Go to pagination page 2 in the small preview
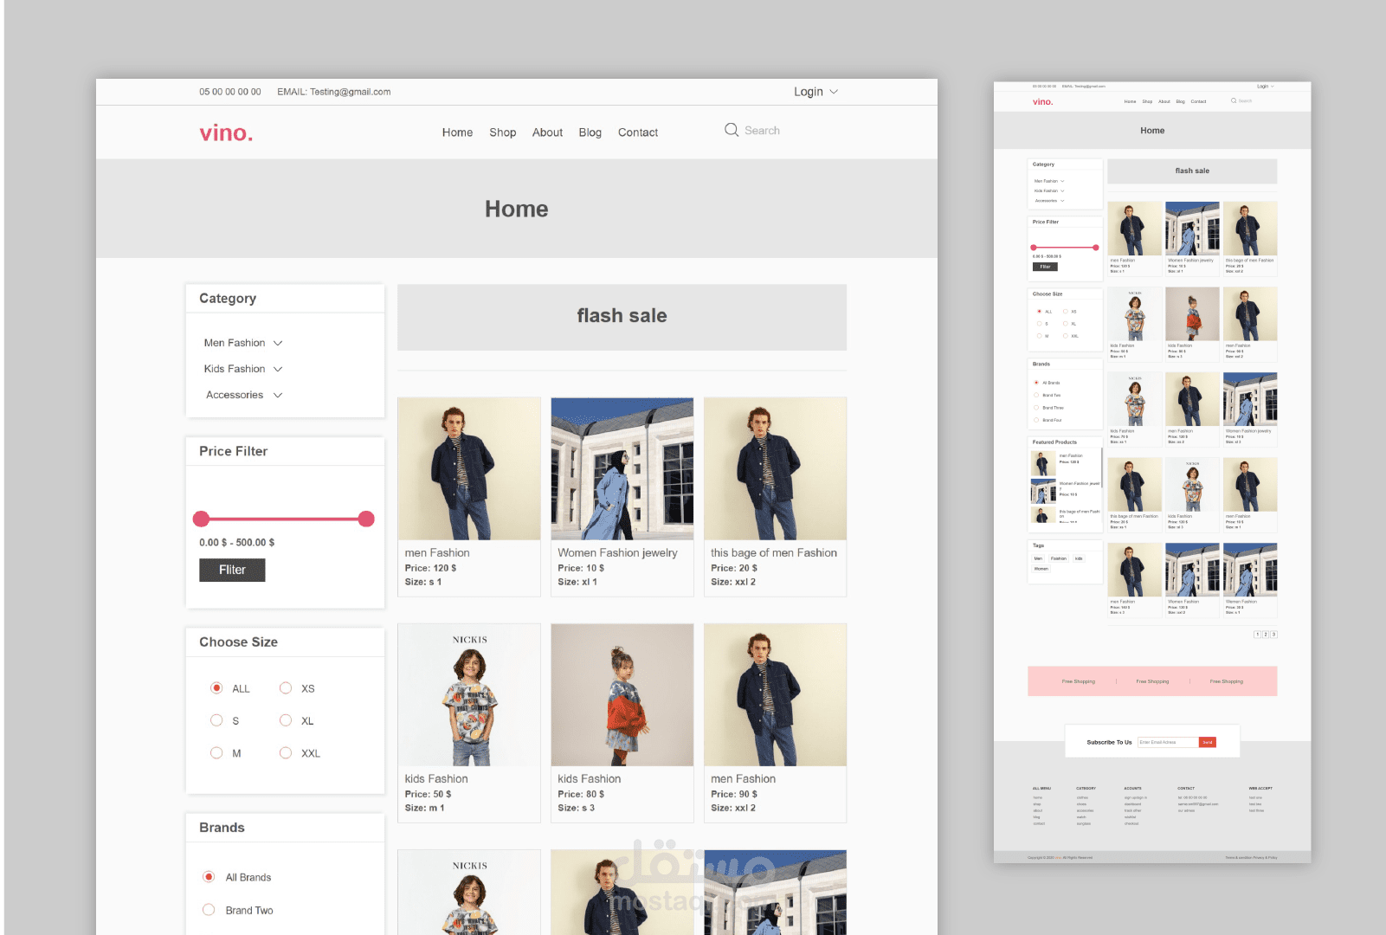Image resolution: width=1386 pixels, height=935 pixels. [x=1266, y=635]
